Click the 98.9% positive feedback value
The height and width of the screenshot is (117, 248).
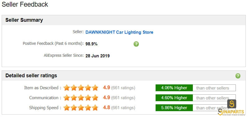tap(91, 44)
